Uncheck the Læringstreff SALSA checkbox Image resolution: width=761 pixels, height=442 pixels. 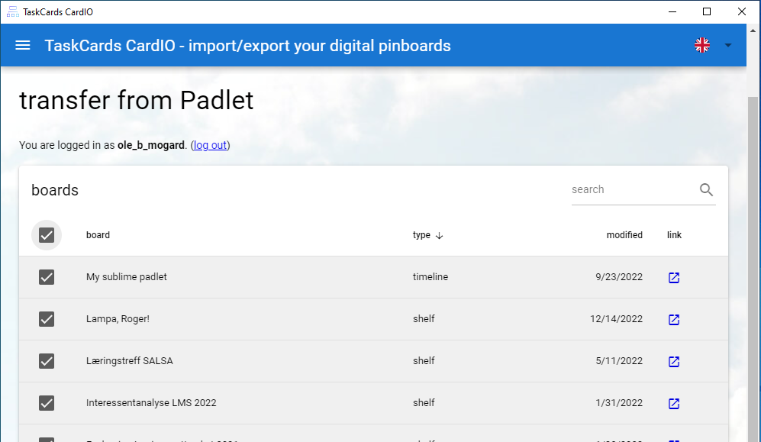(47, 361)
